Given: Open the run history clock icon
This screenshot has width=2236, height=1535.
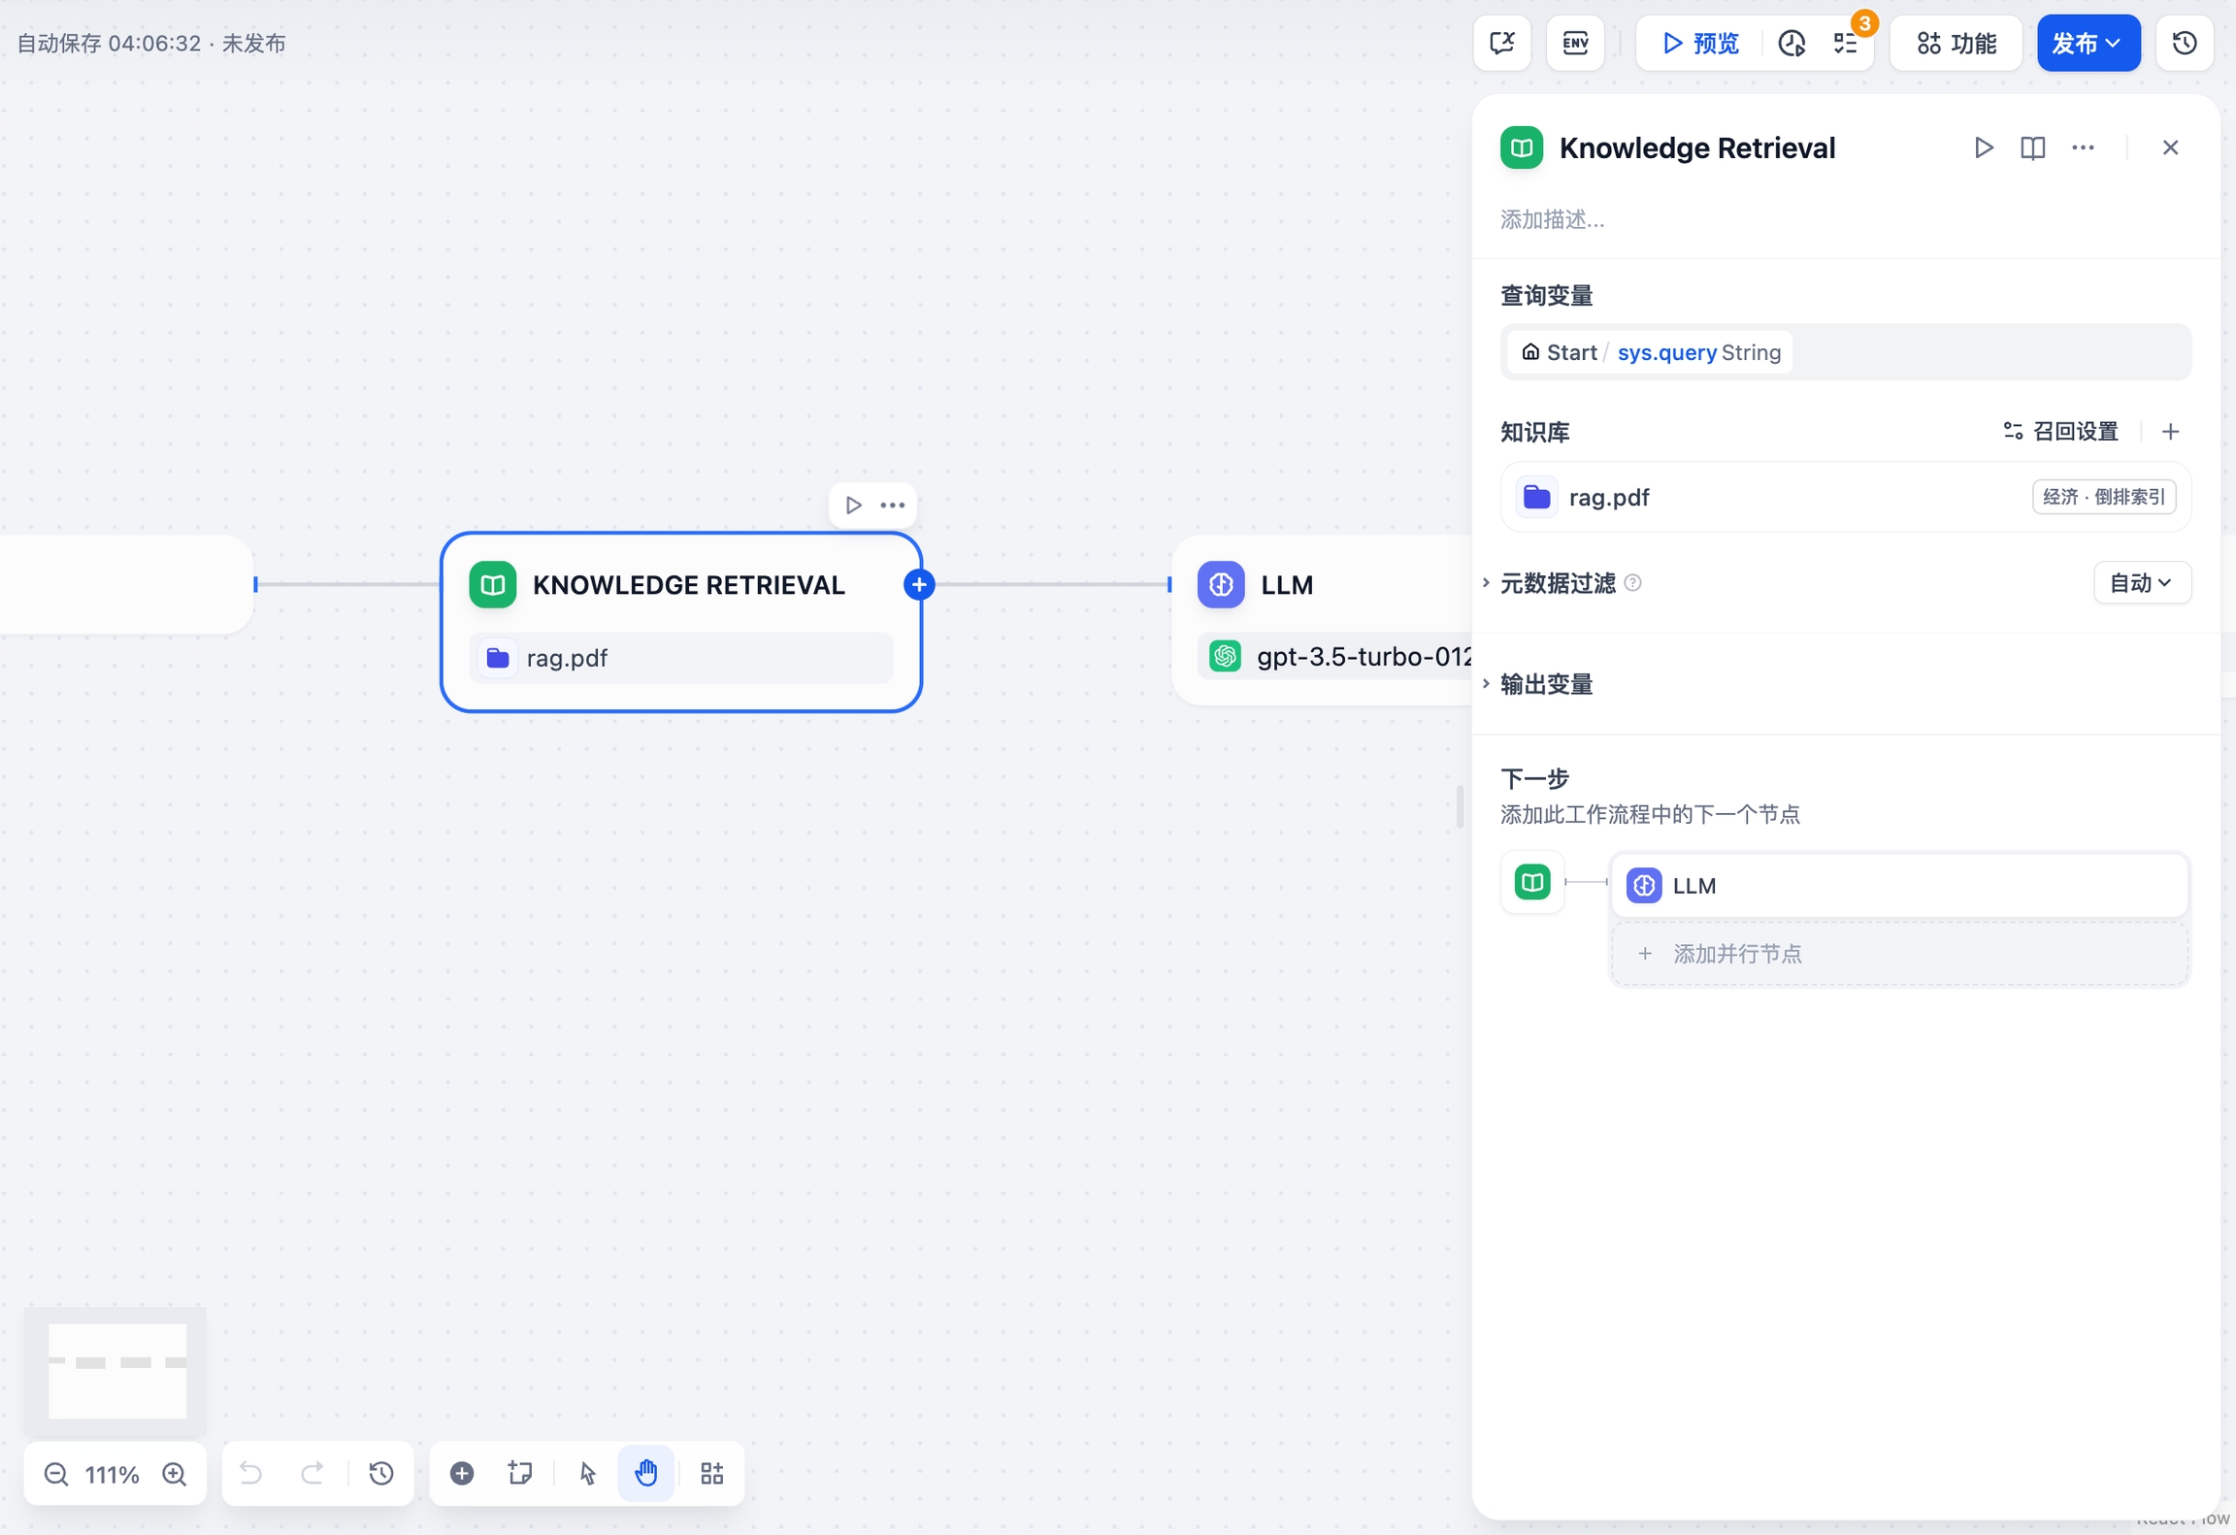Looking at the screenshot, I should tap(1791, 43).
